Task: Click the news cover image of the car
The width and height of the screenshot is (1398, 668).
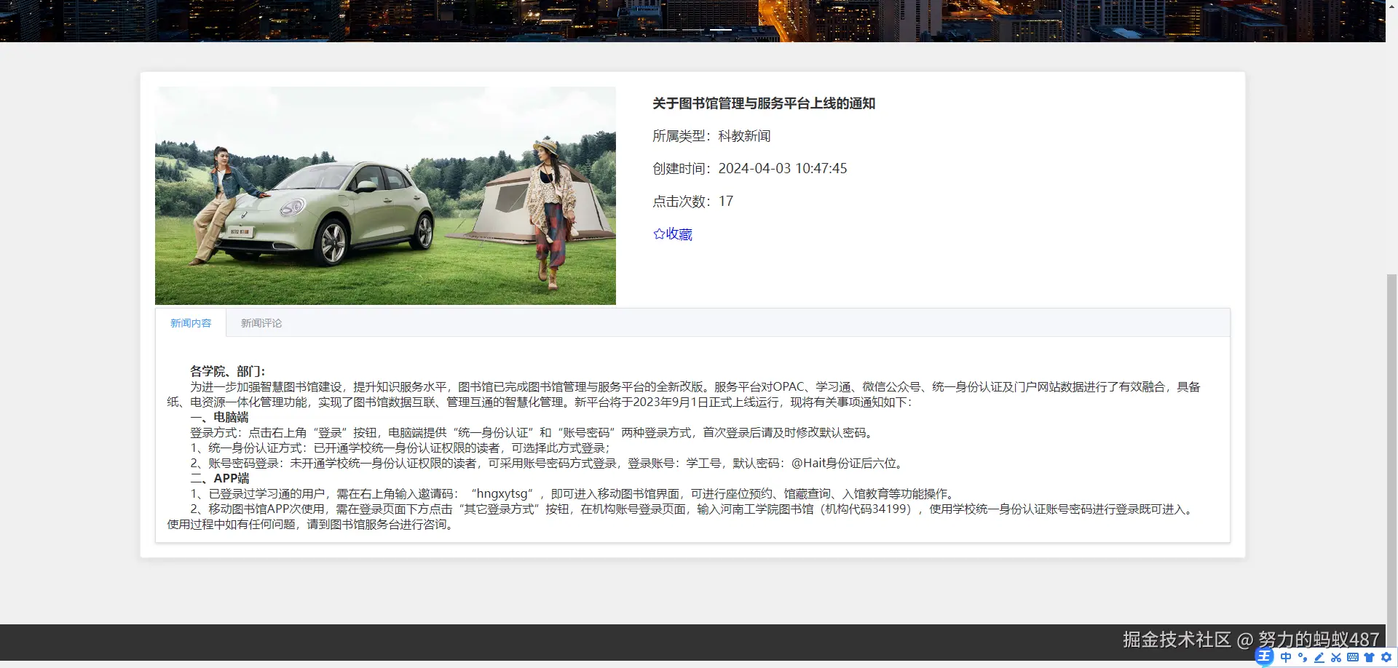Action: [385, 195]
